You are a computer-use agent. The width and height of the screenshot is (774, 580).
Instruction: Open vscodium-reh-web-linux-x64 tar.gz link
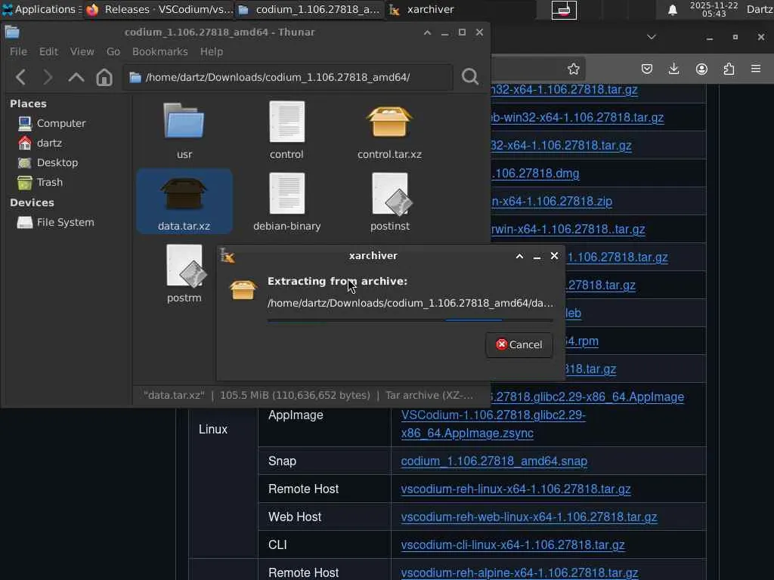(x=528, y=517)
